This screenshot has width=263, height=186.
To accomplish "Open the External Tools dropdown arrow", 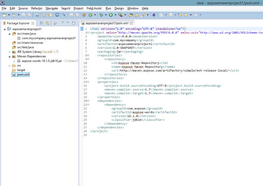I will (125, 15).
